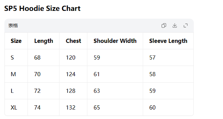Click the L size row cell
This screenshot has width=223, height=119.
click(x=16, y=91)
